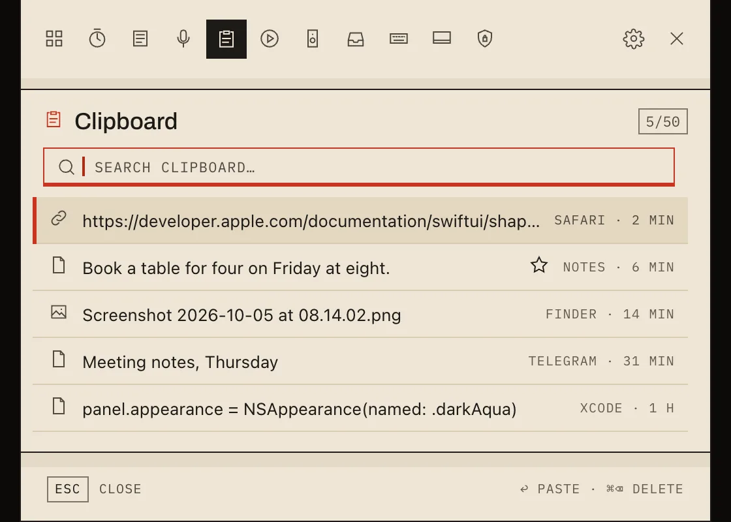Image resolution: width=731 pixels, height=522 pixels.
Task: Click "TELEGRAM · 31 MIN" source label
Action: [601, 361]
